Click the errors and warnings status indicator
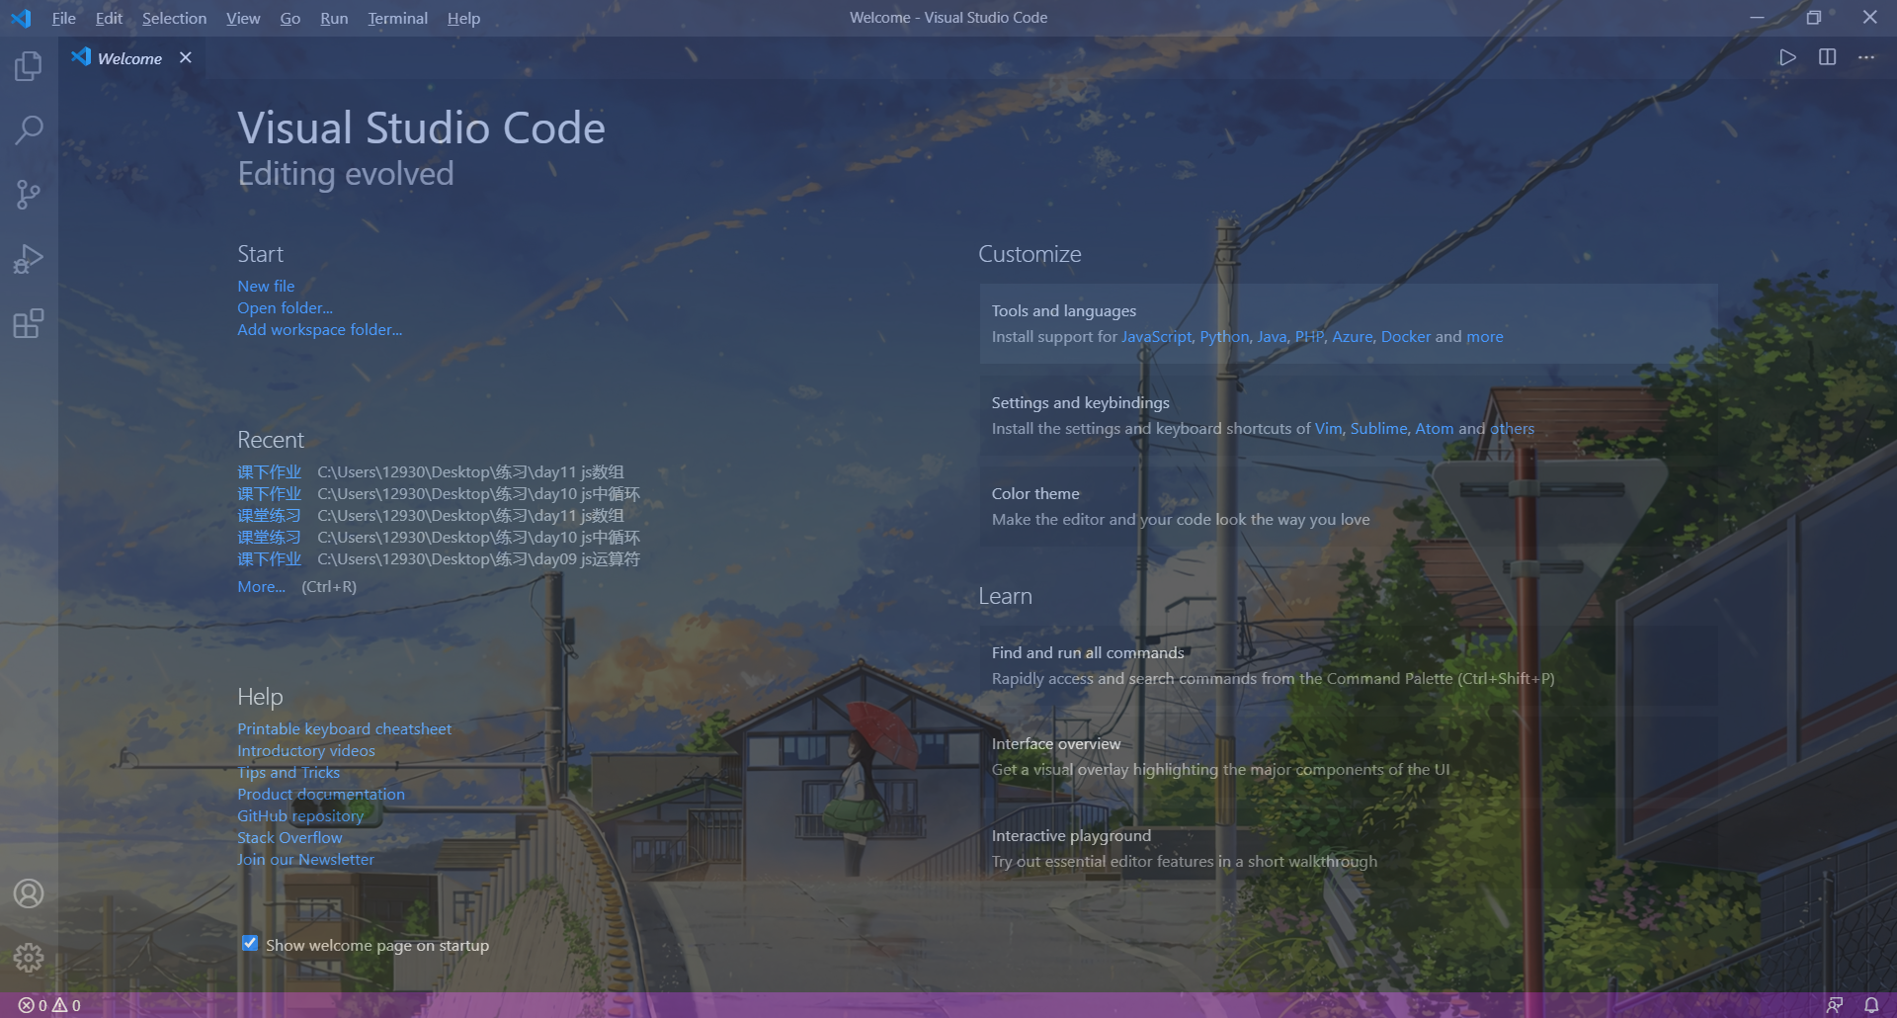Viewport: 1897px width, 1018px height. [47, 1004]
